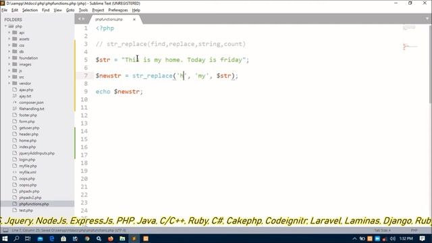The width and height of the screenshot is (432, 243).
Task: Open Microsoft Store from the taskbar
Action: coord(63,238)
